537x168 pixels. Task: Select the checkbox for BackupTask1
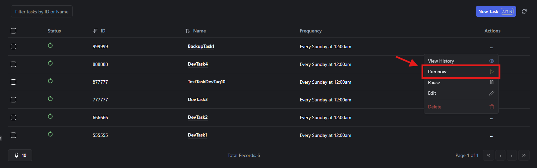(13, 47)
